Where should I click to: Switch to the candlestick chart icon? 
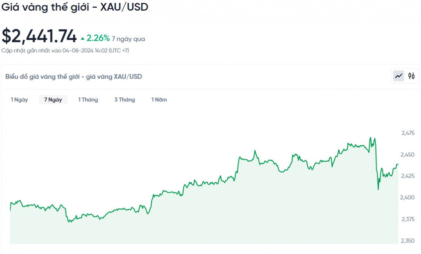[411, 76]
